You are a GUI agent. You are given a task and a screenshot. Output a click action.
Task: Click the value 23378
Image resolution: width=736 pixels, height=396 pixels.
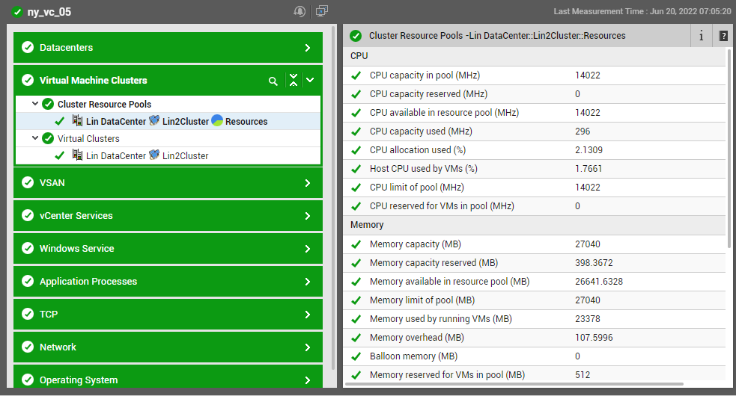tap(588, 319)
